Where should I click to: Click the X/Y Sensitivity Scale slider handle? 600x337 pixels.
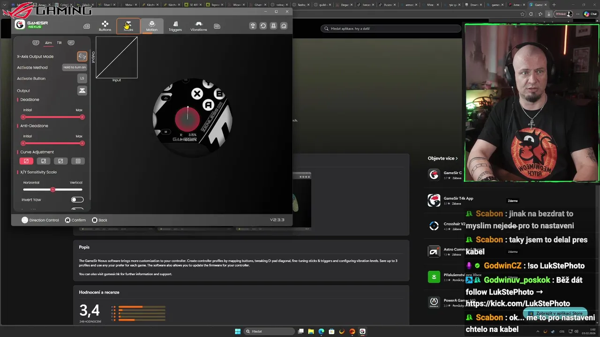pos(52,190)
